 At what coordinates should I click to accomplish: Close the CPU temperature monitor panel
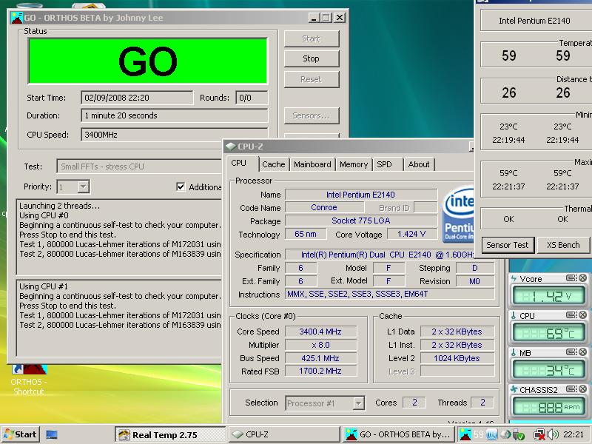tap(582, 315)
